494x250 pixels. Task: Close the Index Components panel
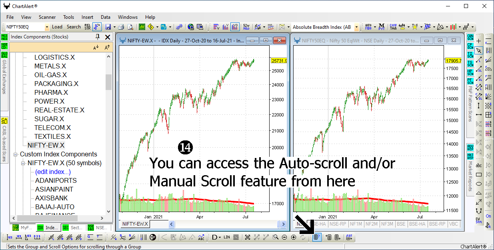click(x=107, y=37)
